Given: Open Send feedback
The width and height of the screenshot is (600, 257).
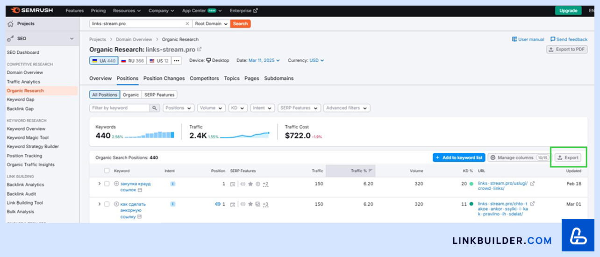Looking at the screenshot, I should point(569,39).
